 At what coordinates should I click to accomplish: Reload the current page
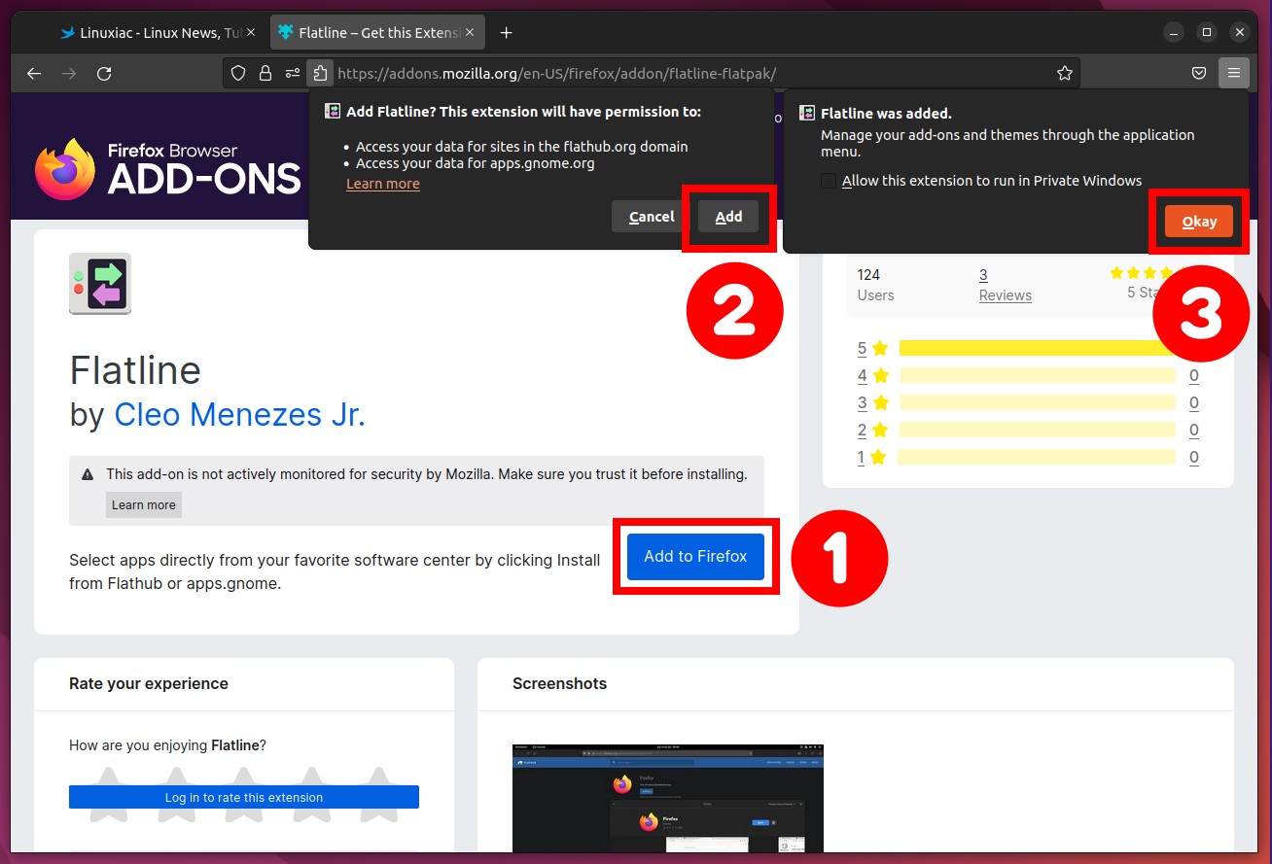point(104,73)
